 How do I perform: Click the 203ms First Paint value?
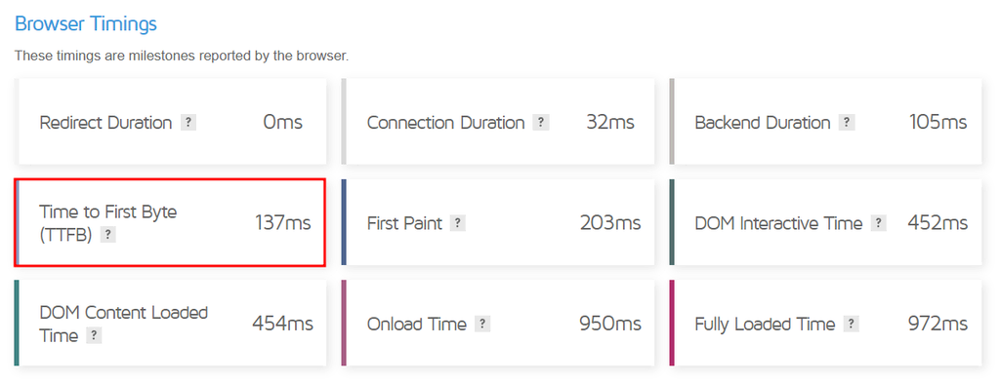[x=610, y=223]
